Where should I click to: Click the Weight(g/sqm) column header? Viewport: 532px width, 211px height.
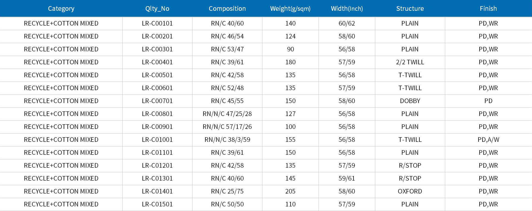290,9
